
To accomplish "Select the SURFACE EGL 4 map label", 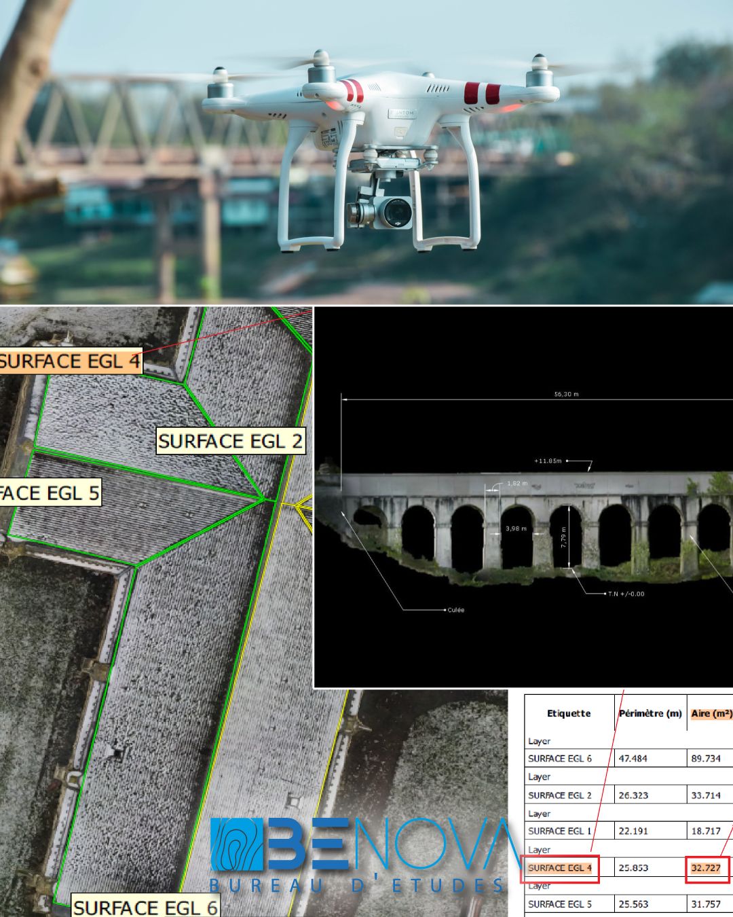I will pyautogui.click(x=69, y=361).
